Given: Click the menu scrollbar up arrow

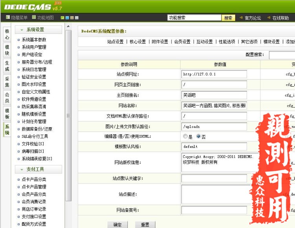Looking at the screenshot, I should (68, 26).
